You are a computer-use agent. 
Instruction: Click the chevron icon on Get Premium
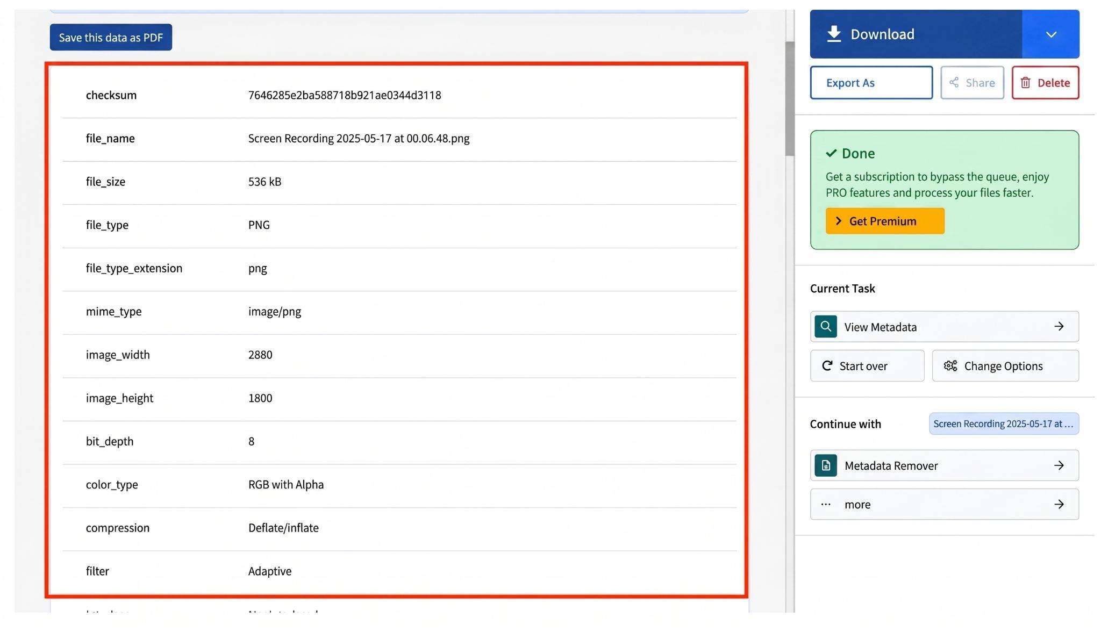[838, 221]
